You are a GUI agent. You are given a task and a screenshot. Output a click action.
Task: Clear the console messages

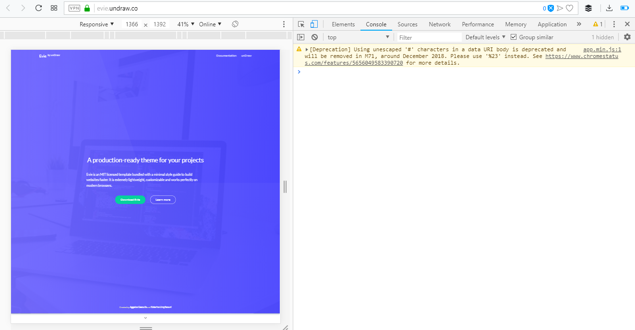(314, 37)
